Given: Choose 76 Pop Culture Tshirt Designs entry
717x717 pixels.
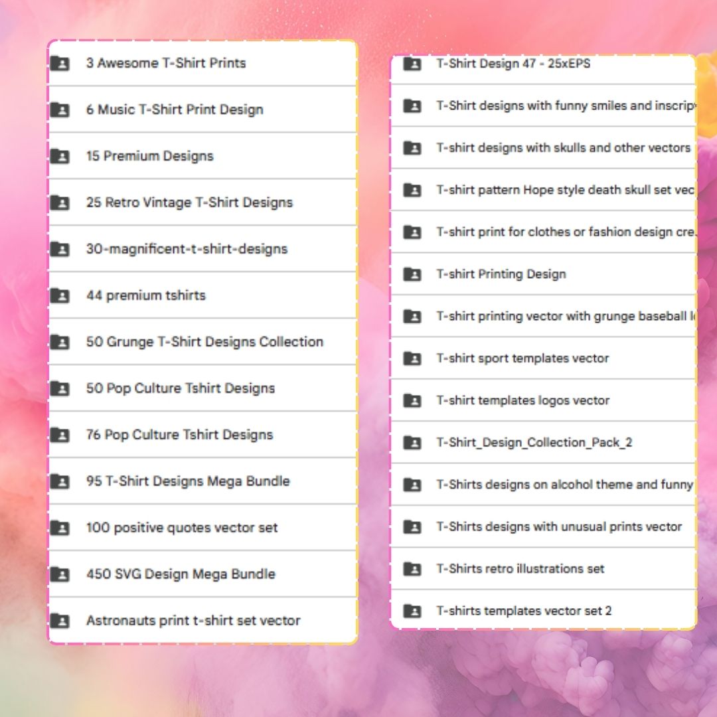Looking at the screenshot, I should click(179, 435).
